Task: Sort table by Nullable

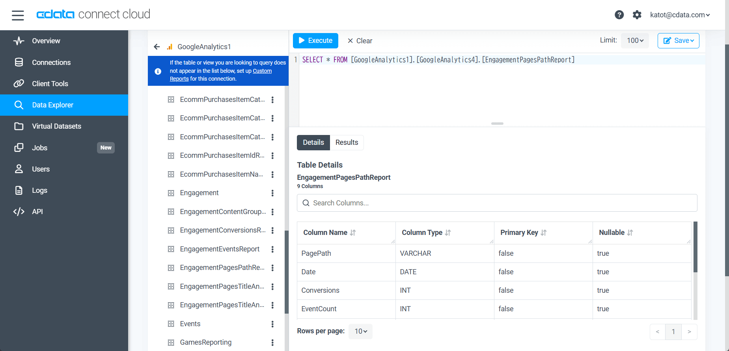Action: coord(630,233)
